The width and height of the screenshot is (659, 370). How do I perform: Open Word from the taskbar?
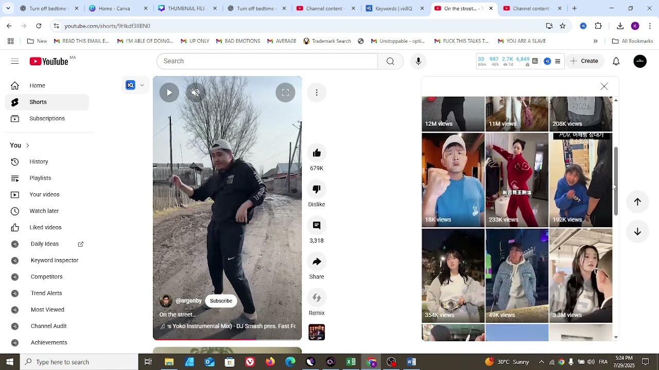[411, 362]
